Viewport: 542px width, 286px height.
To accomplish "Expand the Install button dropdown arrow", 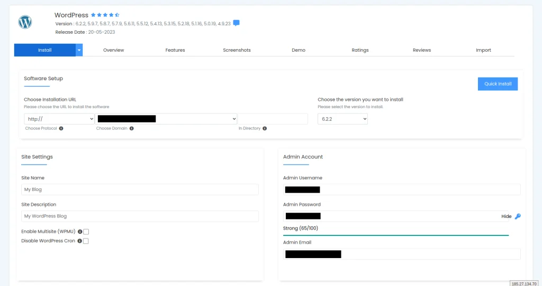I will click(x=79, y=50).
